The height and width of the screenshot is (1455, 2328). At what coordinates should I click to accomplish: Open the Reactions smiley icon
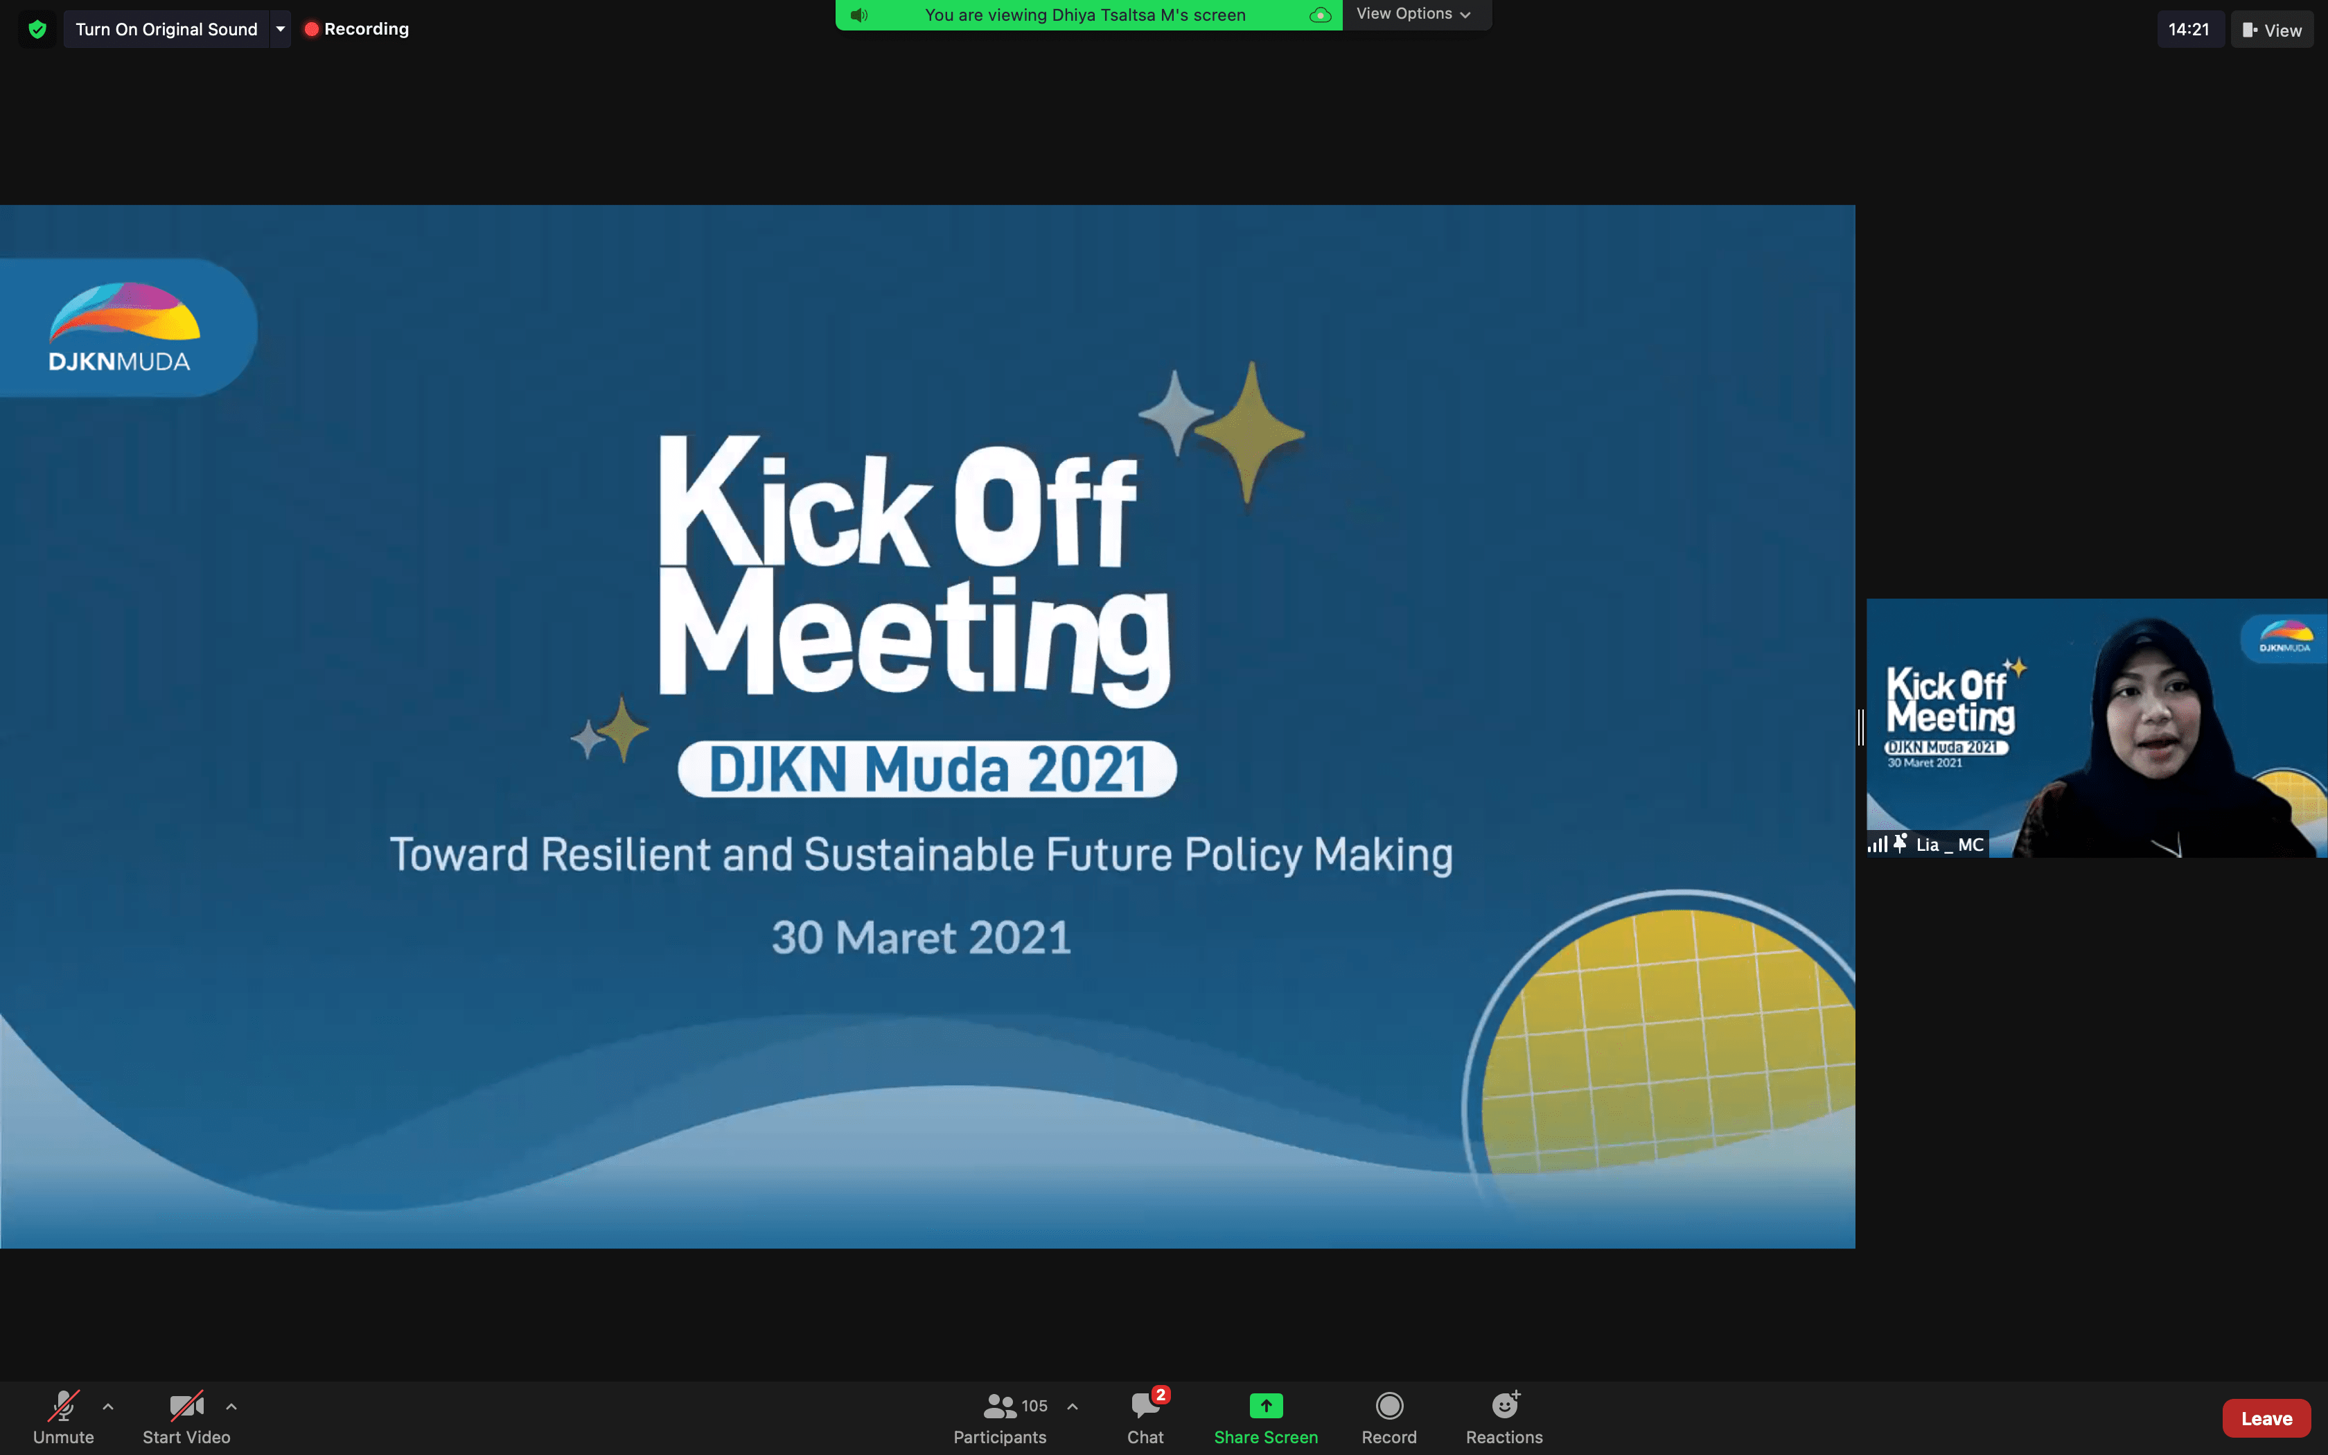[x=1503, y=1406]
